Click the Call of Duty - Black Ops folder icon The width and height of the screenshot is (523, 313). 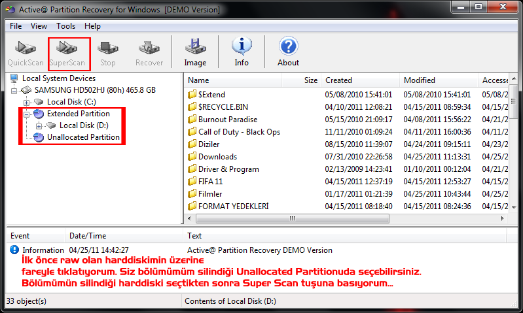tap(192, 131)
